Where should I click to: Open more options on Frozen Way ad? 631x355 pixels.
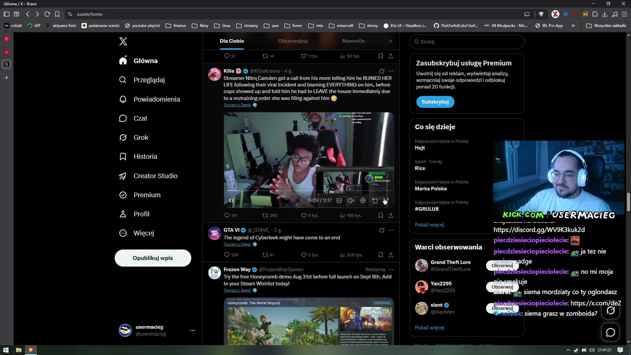(x=391, y=270)
